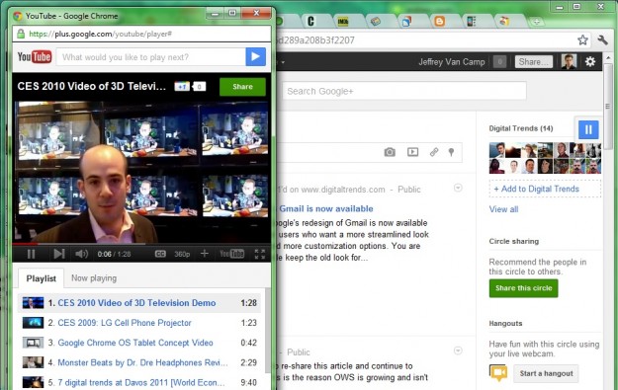This screenshot has height=390, width=618.
Task: Skip to next video in player
Action: pos(59,254)
